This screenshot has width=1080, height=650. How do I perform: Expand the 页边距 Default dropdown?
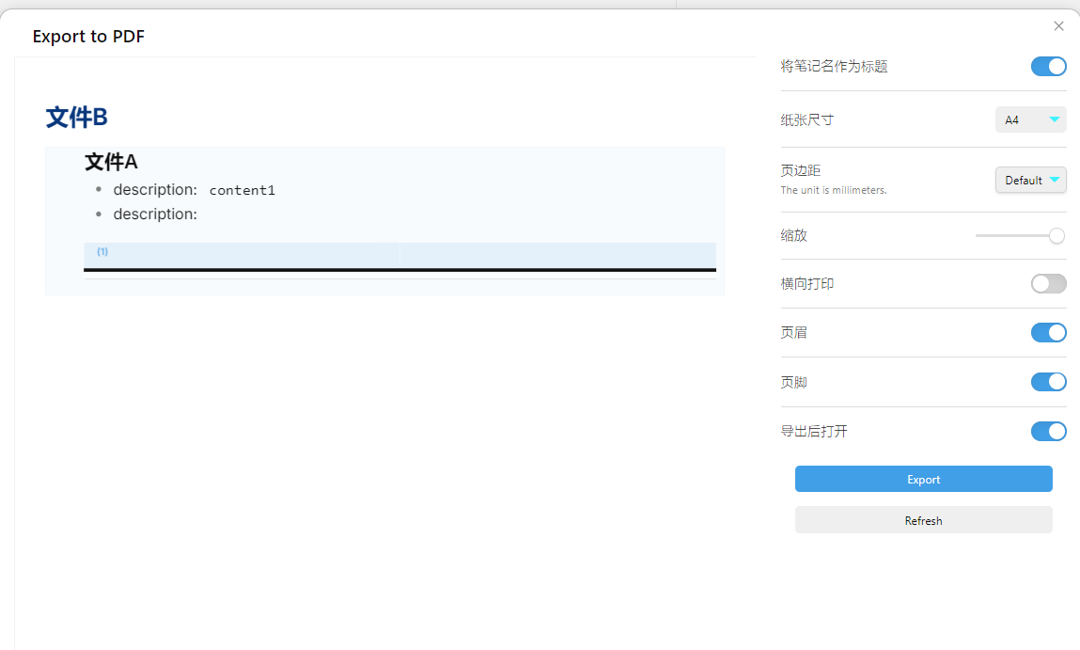pyautogui.click(x=1030, y=180)
